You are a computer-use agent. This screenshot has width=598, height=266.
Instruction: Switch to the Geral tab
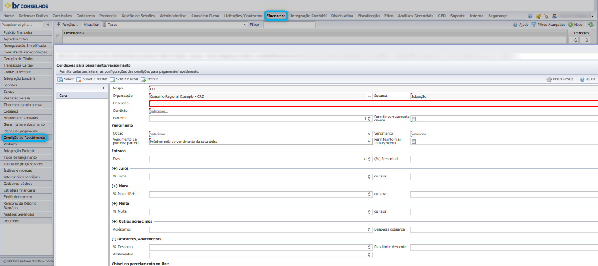pos(82,96)
